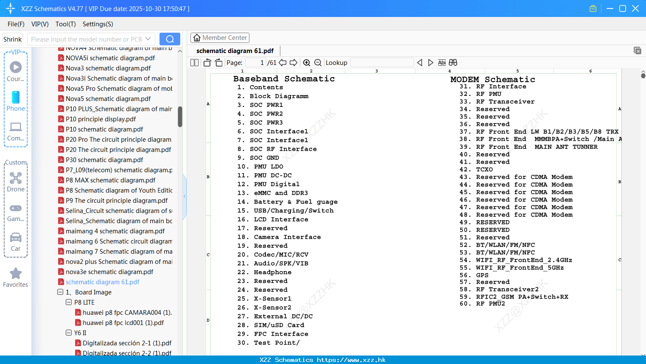Image resolution: width=646 pixels, height=364 pixels.
Task: Open the Tool(T) menu
Action: (66, 24)
